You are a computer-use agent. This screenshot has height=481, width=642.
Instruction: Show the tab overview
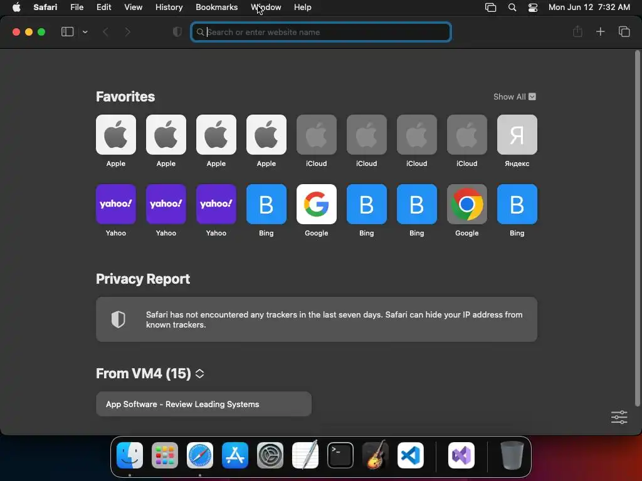pyautogui.click(x=624, y=31)
